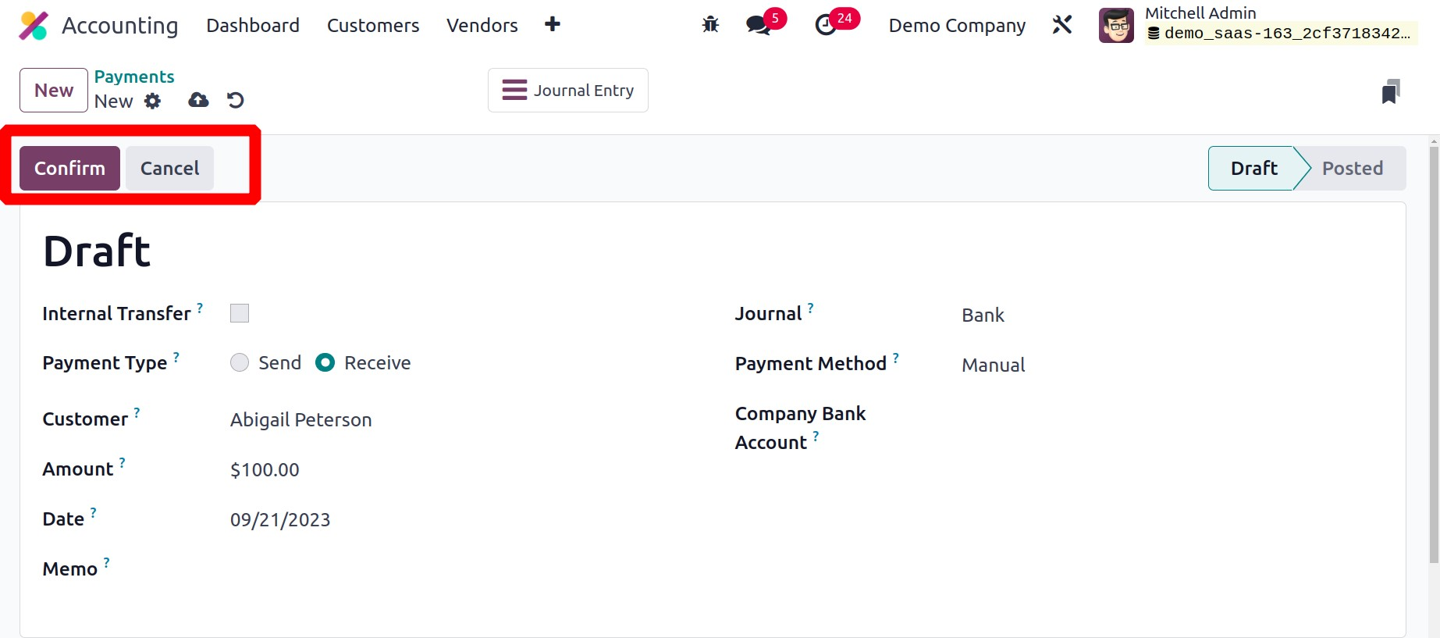Open the Customers menu
The height and width of the screenshot is (638, 1440).
[373, 26]
